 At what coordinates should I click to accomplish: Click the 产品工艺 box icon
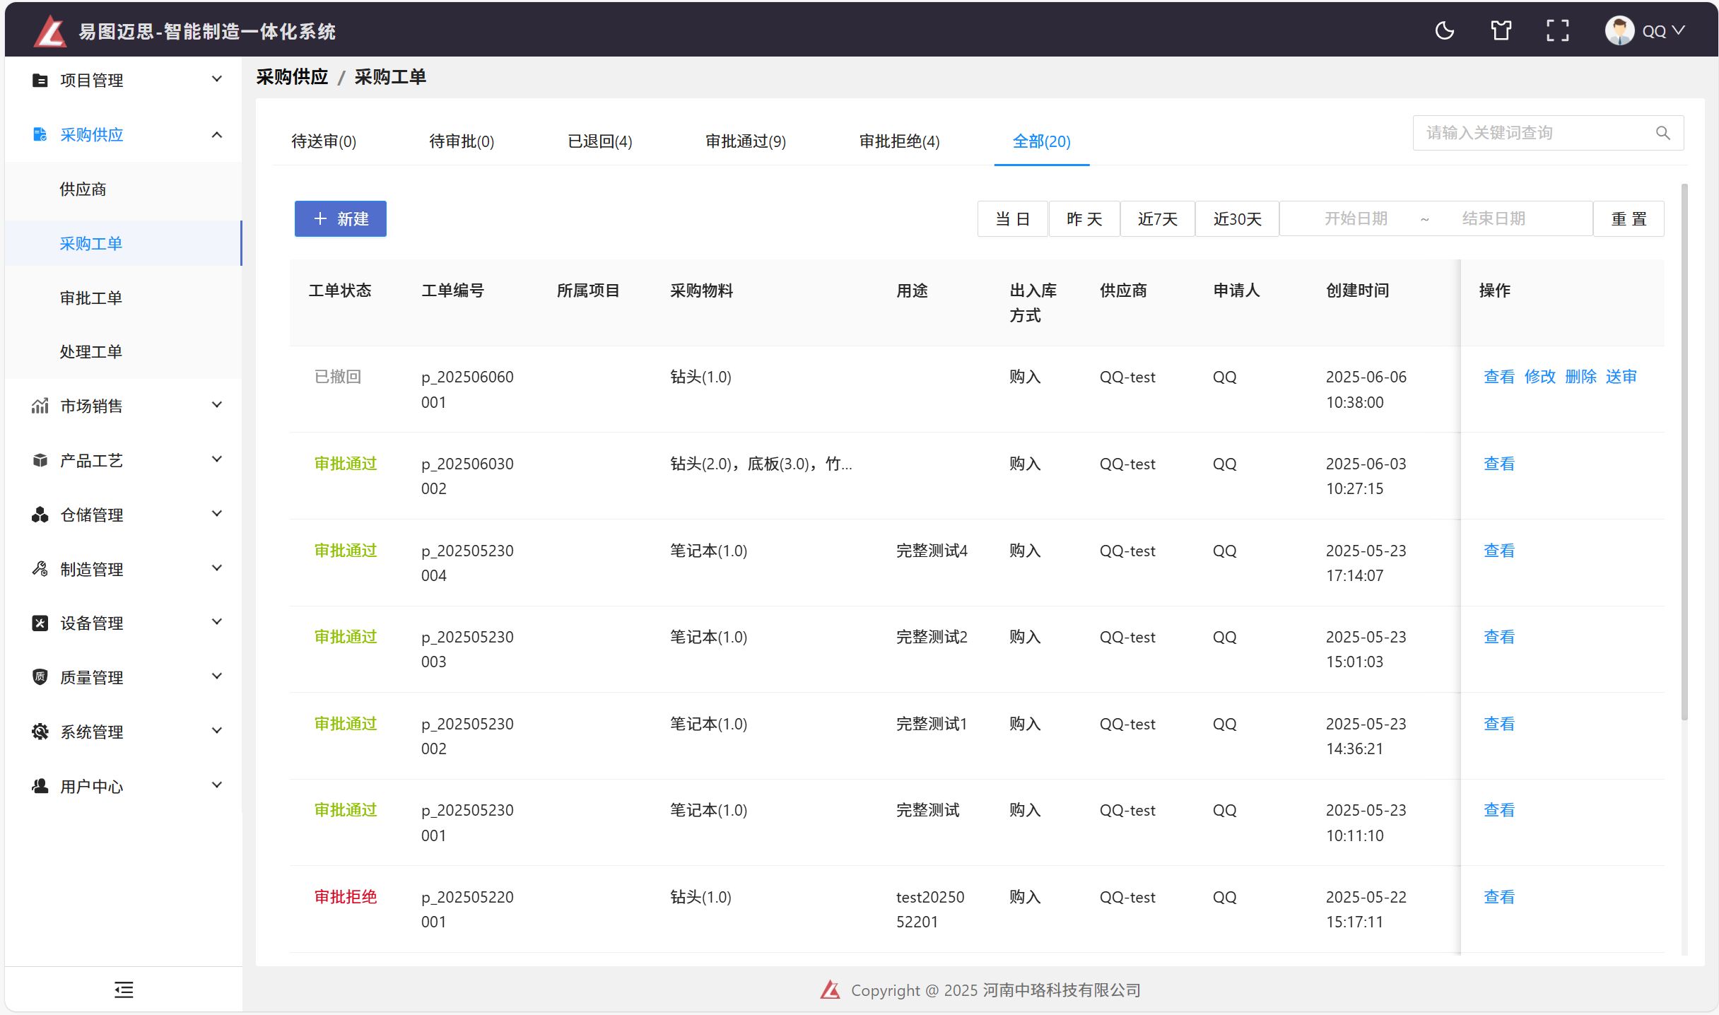(x=40, y=460)
